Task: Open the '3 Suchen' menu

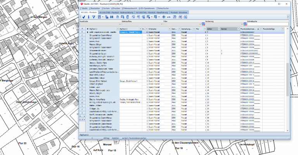Action: [106, 9]
